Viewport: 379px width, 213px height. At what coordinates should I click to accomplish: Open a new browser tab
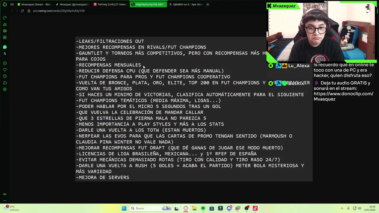208,4
